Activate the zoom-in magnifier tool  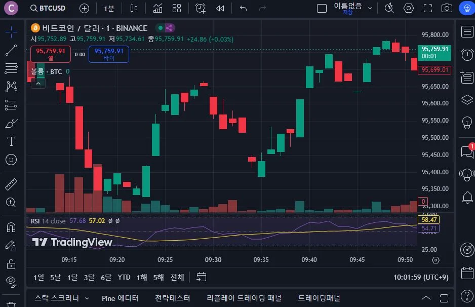[x=11, y=203]
